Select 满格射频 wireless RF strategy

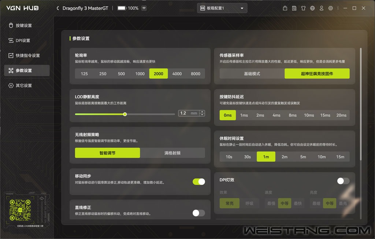pos(172,153)
